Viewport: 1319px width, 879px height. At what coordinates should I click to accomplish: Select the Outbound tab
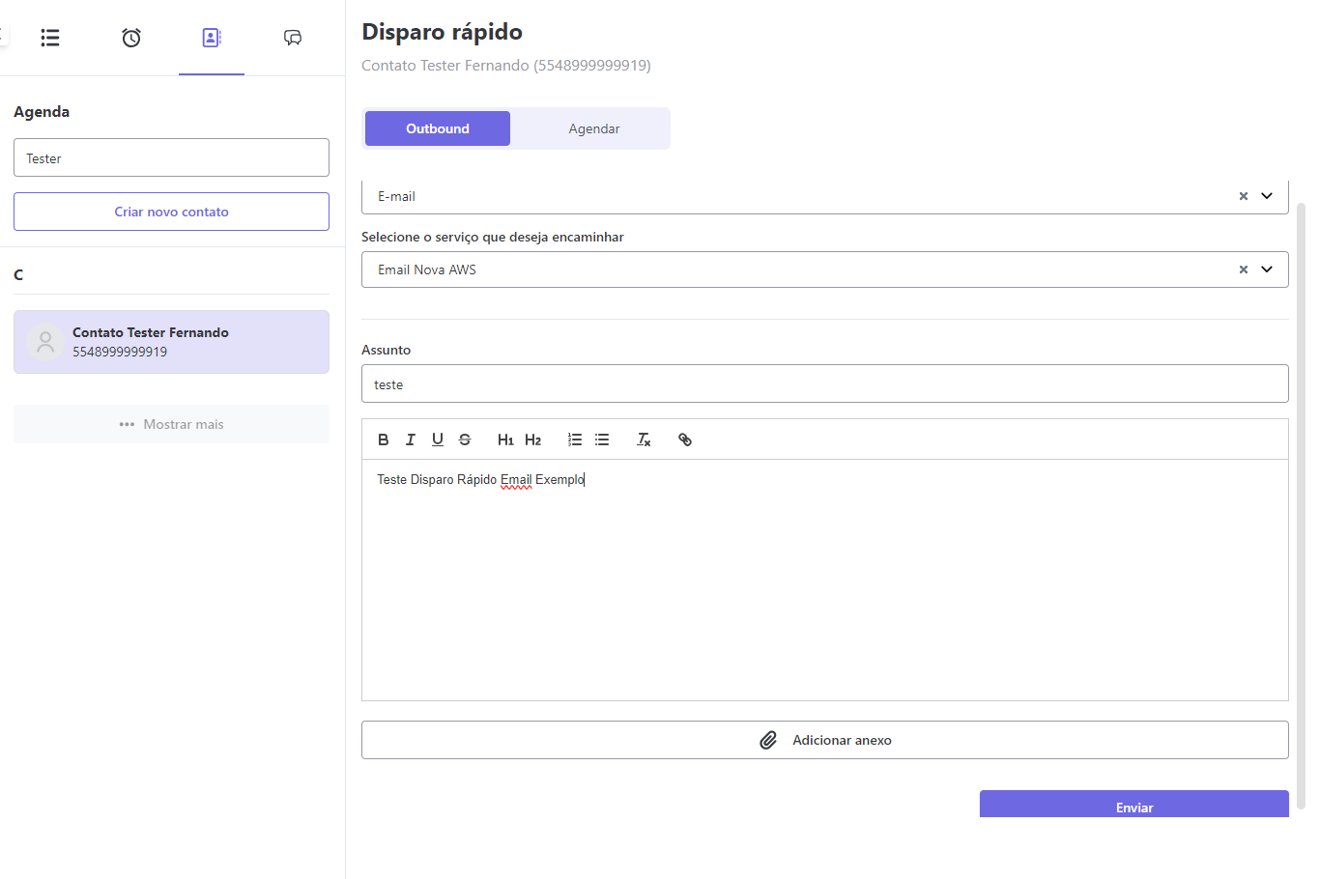click(x=437, y=128)
